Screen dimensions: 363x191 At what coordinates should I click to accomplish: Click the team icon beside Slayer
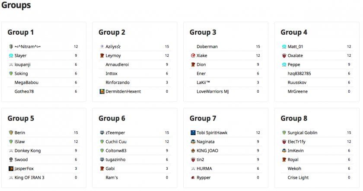pyautogui.click(x=11, y=55)
